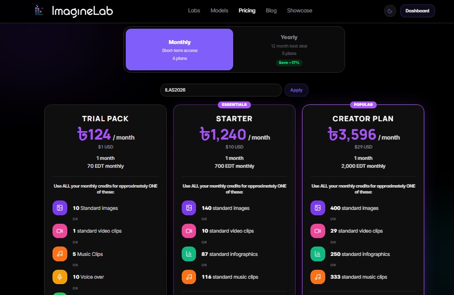Apply the promo code

296,90
